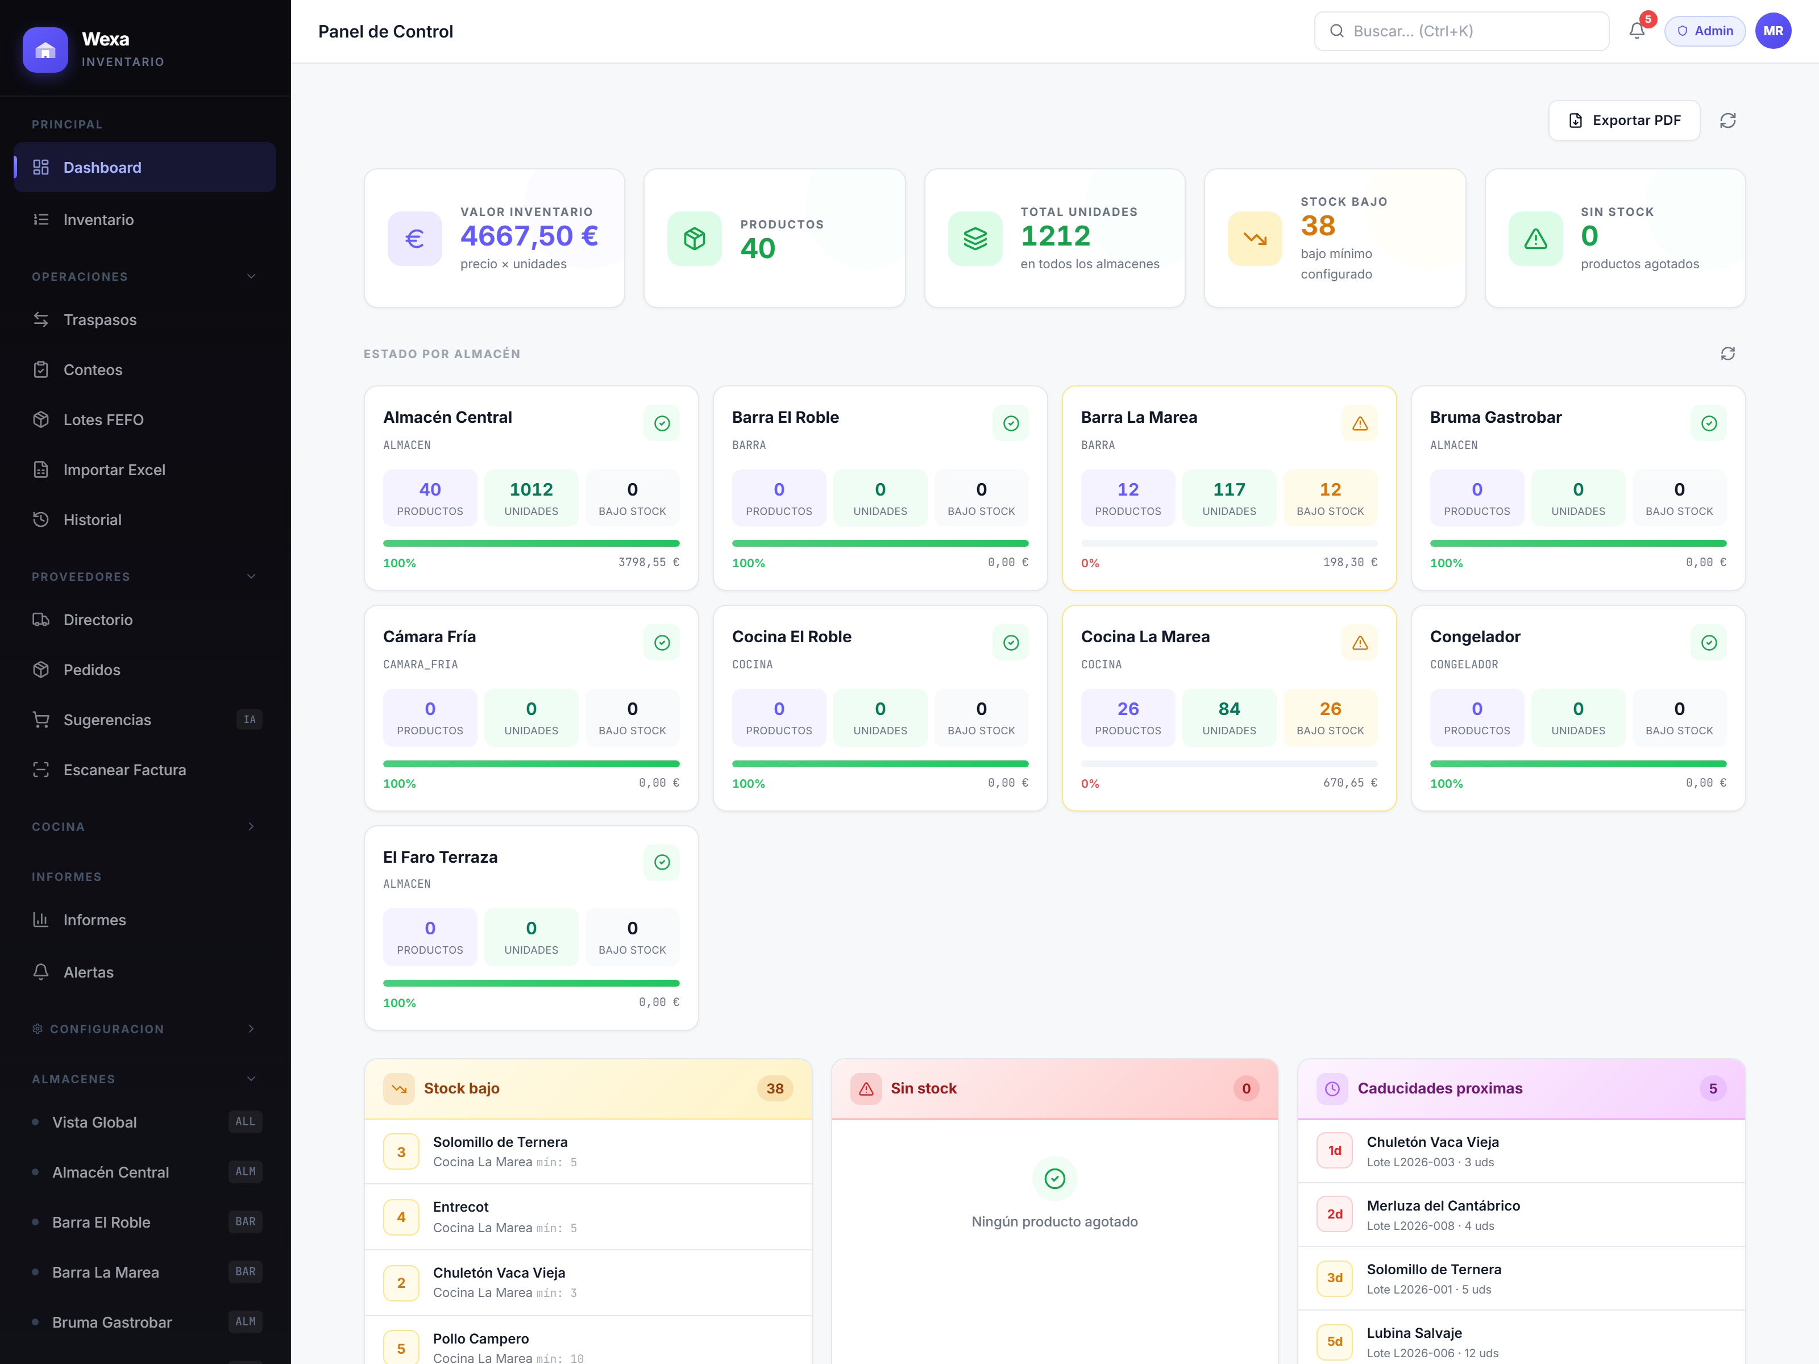Click the euro icon in Valor Inventario
The image size is (1819, 1364).
414,239
